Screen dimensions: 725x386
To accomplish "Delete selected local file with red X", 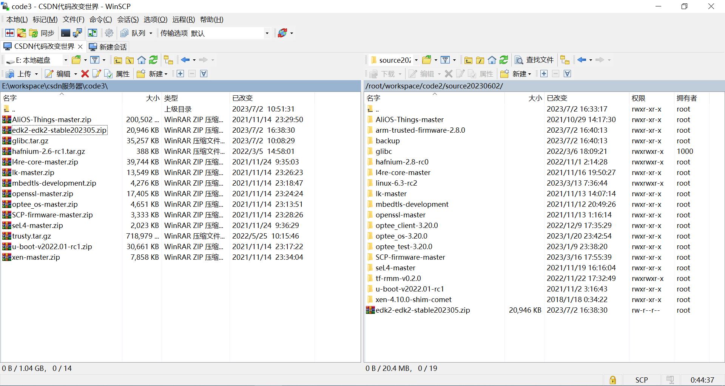I will tap(85, 74).
